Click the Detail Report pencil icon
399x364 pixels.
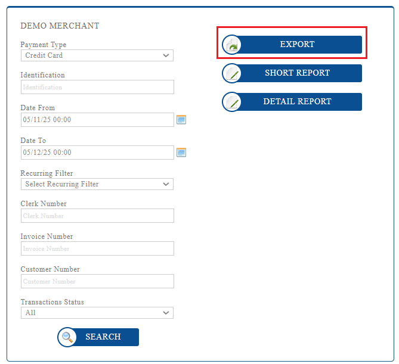pos(231,102)
